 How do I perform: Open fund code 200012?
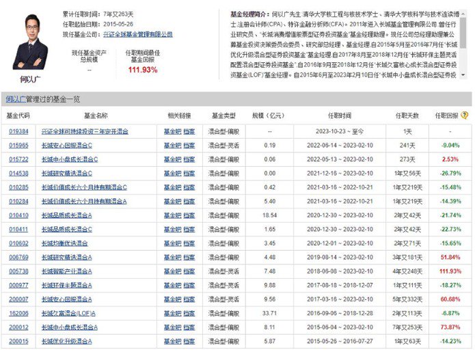tap(18, 327)
